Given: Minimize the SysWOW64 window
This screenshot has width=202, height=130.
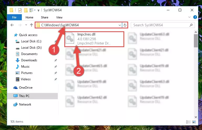Looking at the screenshot, I should (168, 10).
